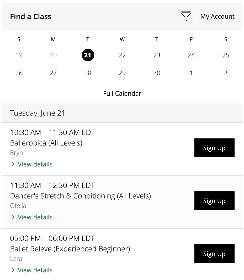Viewport: 244px width, 280px height.
Task: Open the Full Calendar view
Action: (122, 93)
